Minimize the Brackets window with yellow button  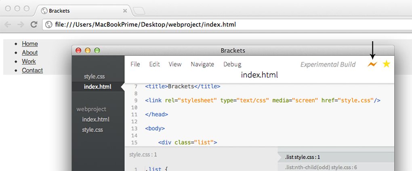click(88, 51)
